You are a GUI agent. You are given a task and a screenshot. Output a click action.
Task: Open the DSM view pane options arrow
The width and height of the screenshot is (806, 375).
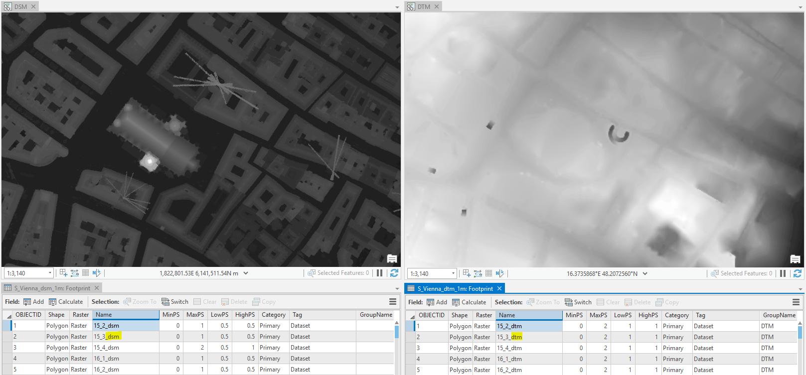pos(397,7)
